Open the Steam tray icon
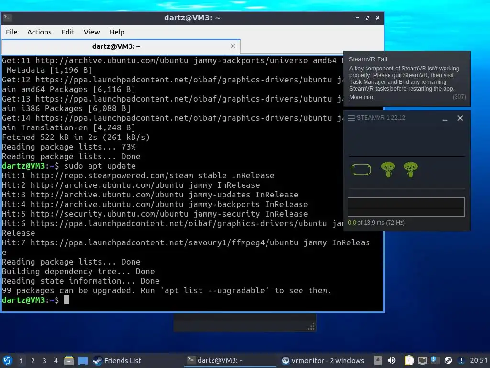This screenshot has height=368, width=490. click(448, 360)
